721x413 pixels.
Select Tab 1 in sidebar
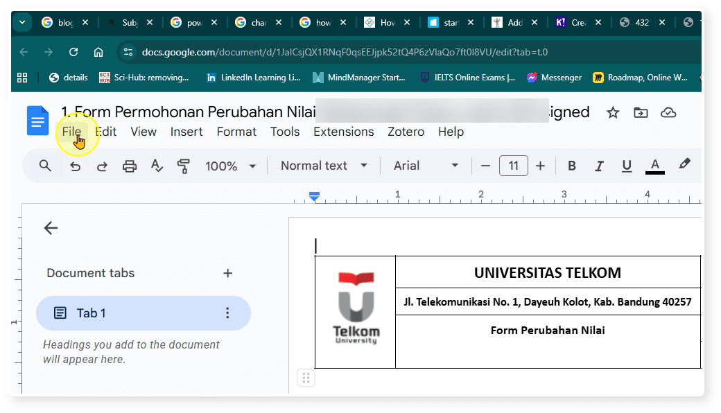coord(143,313)
